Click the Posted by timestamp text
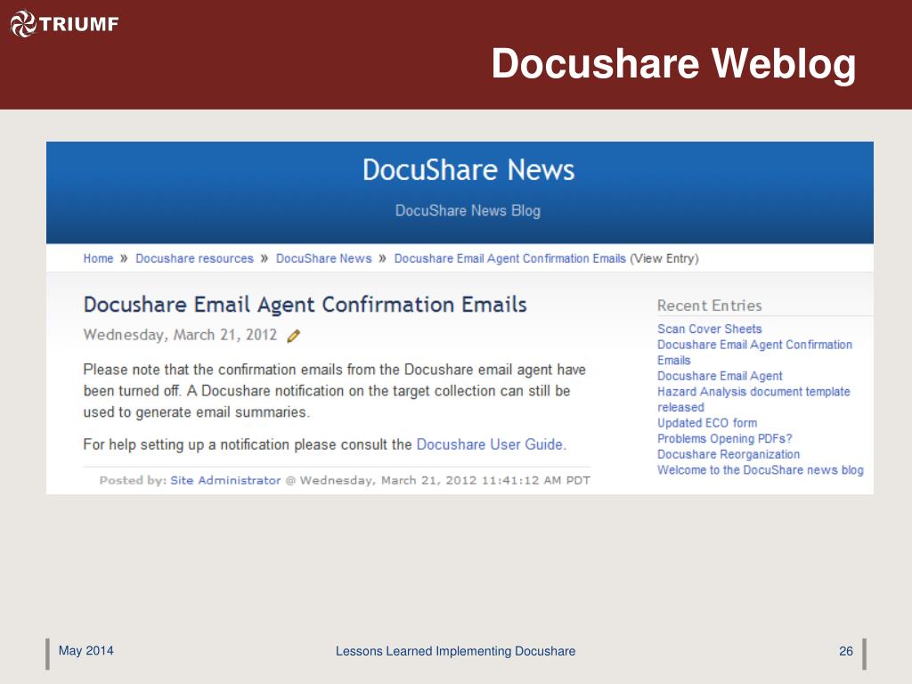This screenshot has height=684, width=912. pos(444,480)
